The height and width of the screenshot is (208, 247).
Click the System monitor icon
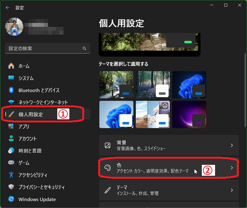[11, 78]
